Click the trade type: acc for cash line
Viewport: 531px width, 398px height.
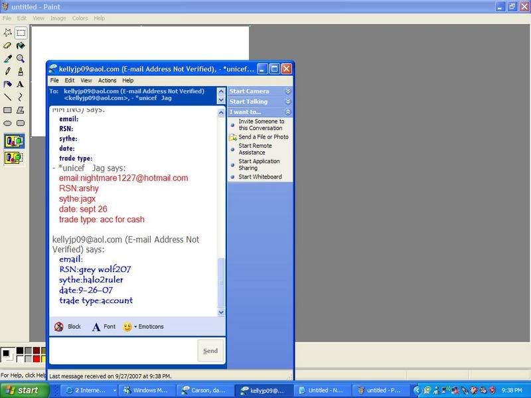coord(102,220)
